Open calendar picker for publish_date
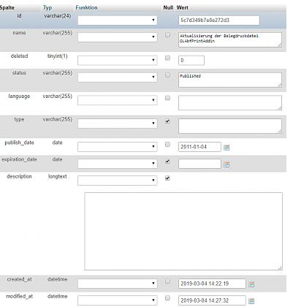293x307 pixels. (x=227, y=148)
